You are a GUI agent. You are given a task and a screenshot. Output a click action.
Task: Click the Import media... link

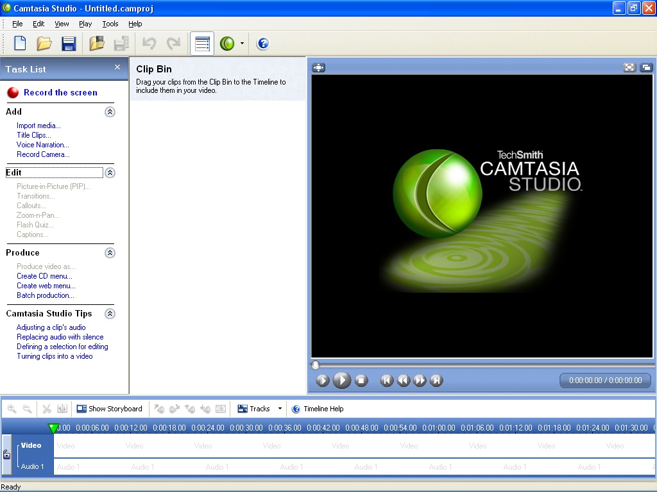point(38,126)
